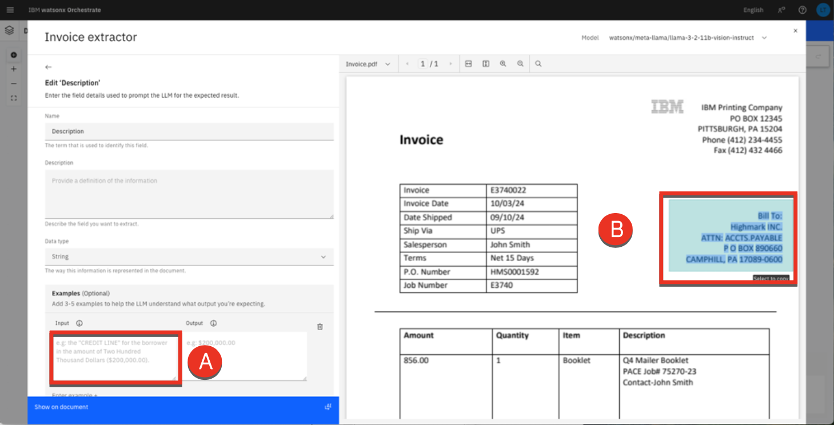This screenshot has height=425, width=834.
Task: Expand the Data type String dropdown
Action: coord(189,257)
